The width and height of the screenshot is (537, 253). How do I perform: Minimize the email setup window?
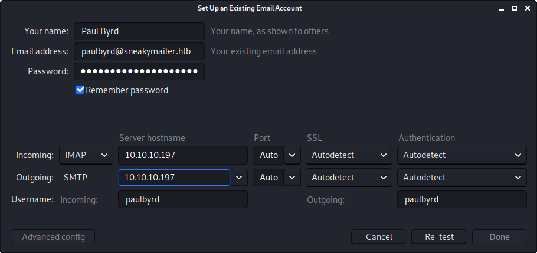tap(500, 8)
